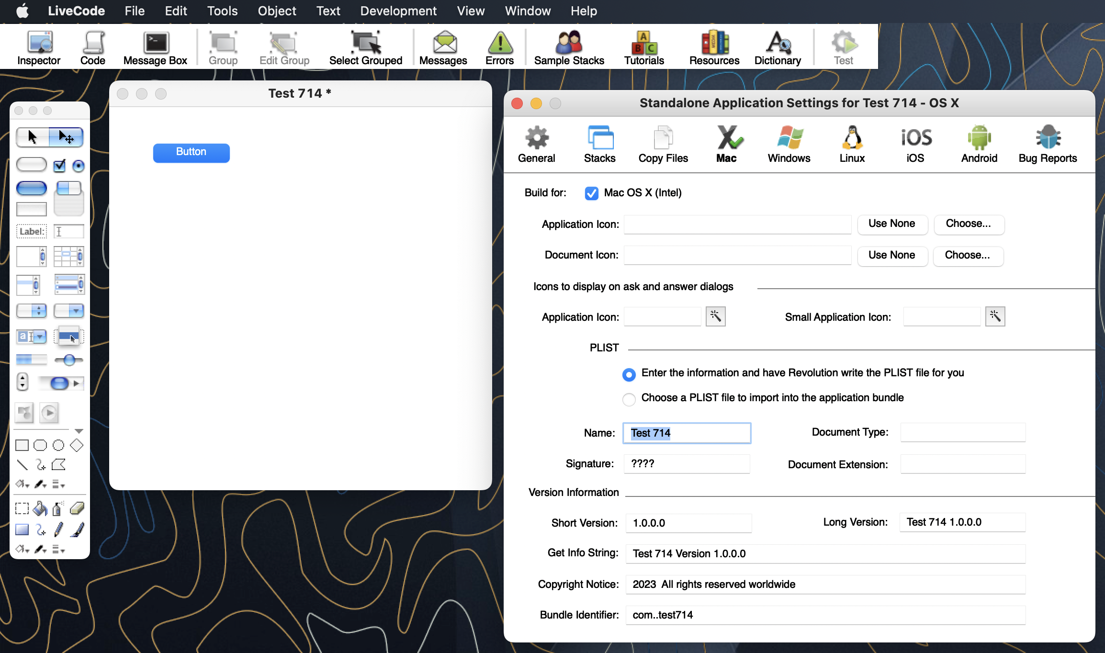
Task: Switch to the Windows settings tab
Action: [x=789, y=145]
